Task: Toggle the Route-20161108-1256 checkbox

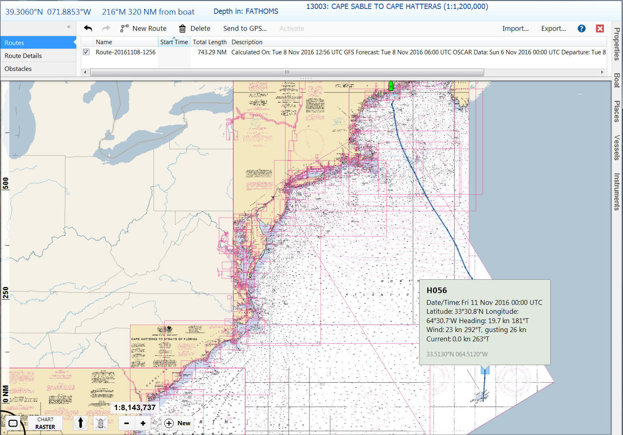Action: tap(86, 52)
